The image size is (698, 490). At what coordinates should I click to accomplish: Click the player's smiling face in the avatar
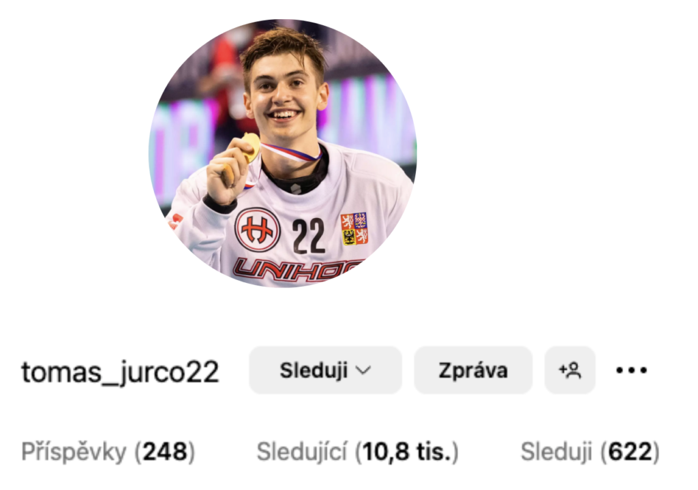[x=284, y=95]
